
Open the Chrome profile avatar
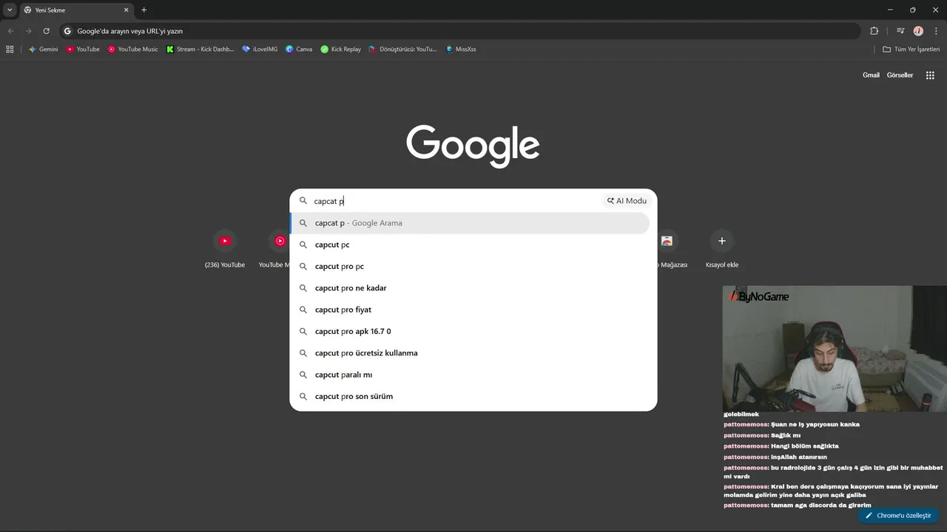coord(918,31)
